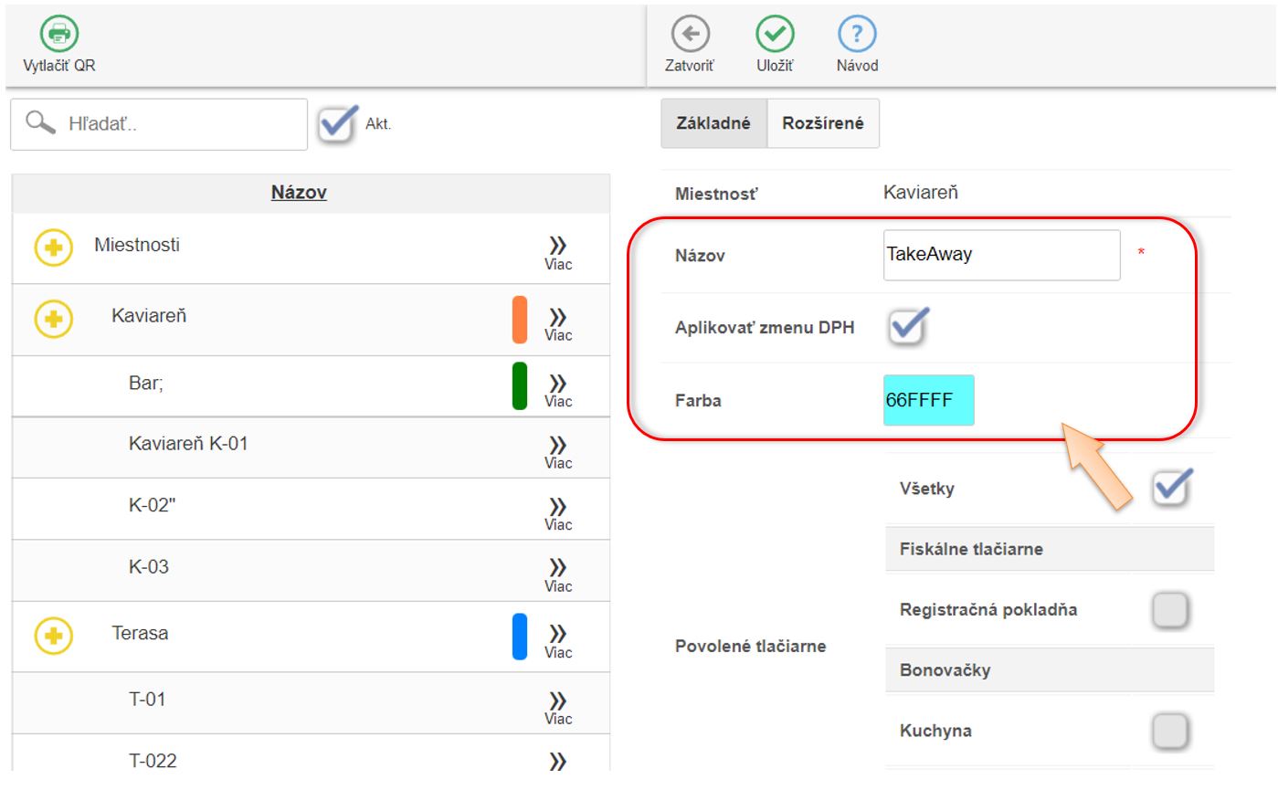Save using the Uložiť checkmark icon
This screenshot has height=790, width=1278.
[774, 35]
